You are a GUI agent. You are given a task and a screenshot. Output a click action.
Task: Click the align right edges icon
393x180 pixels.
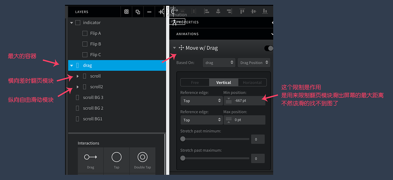(x=229, y=11)
